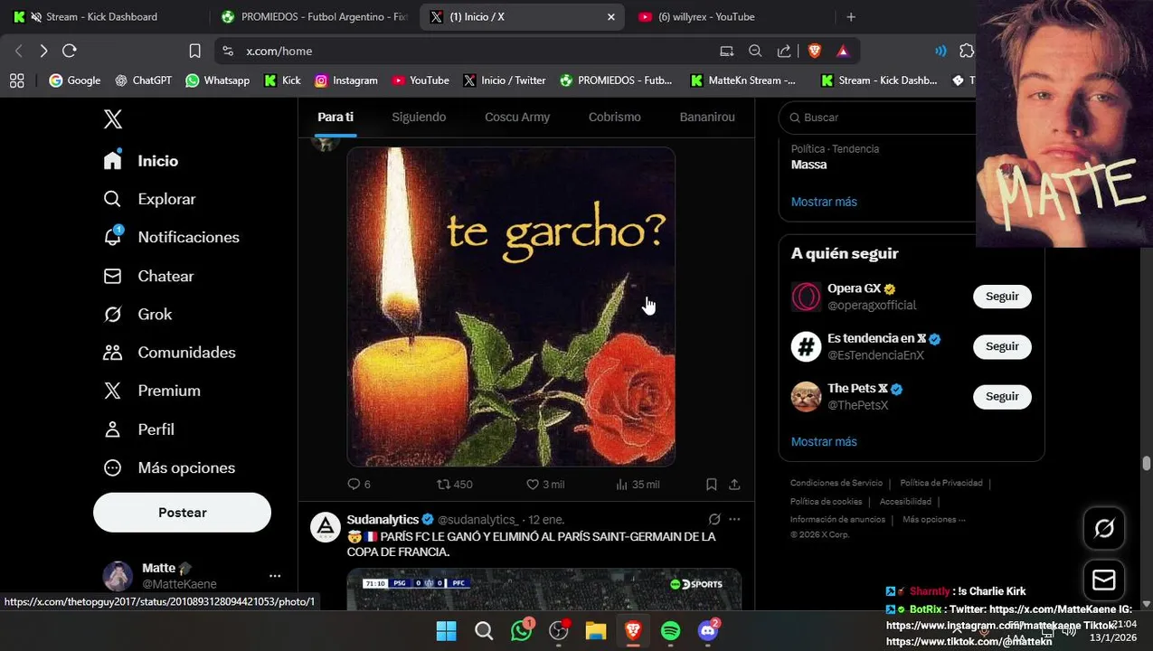
Task: Click the reply icon with 6 replies
Action: point(354,485)
